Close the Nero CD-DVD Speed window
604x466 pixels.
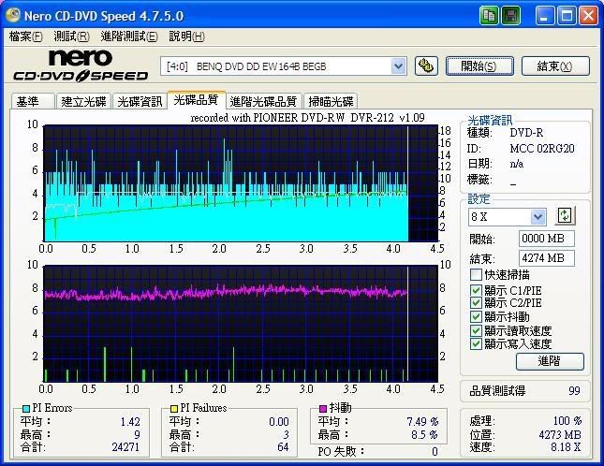588,16
